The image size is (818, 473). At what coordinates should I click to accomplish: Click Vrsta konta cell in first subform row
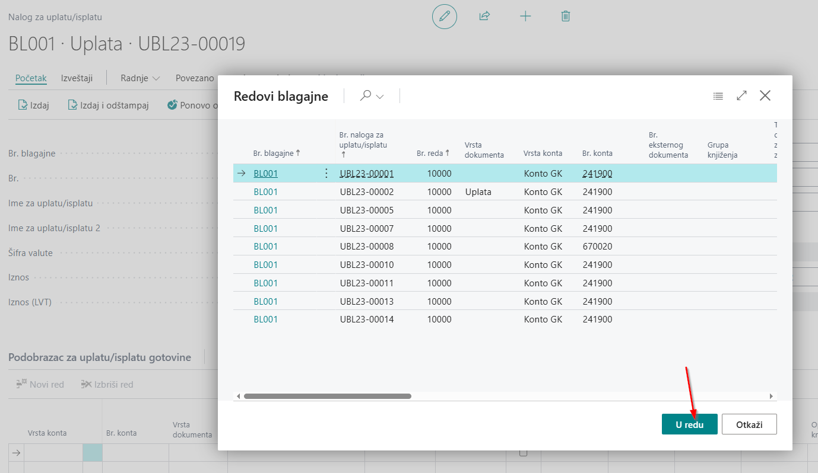(x=53, y=452)
